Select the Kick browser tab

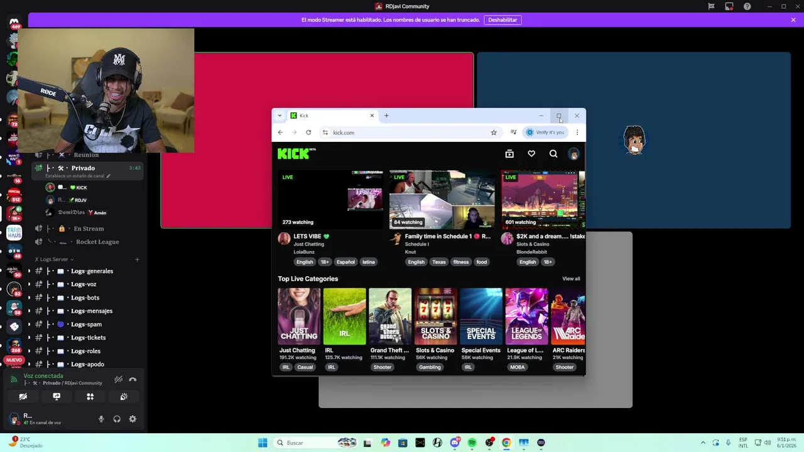click(332, 116)
